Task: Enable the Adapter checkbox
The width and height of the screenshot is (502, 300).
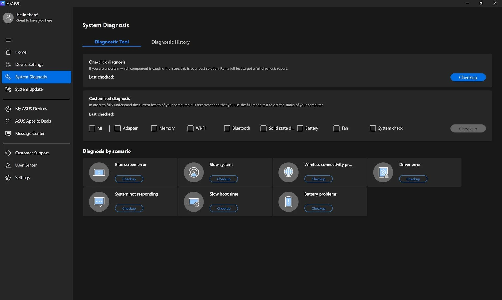Action: [x=118, y=128]
